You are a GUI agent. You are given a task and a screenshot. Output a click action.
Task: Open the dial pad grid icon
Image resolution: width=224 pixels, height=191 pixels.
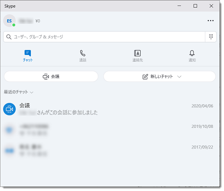(x=211, y=37)
